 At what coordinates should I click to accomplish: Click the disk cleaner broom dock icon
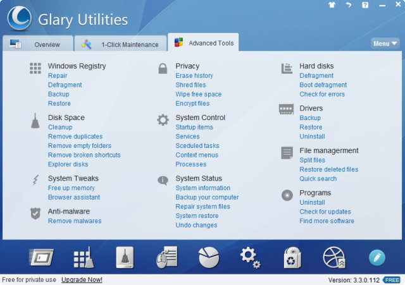pyautogui.click(x=125, y=257)
